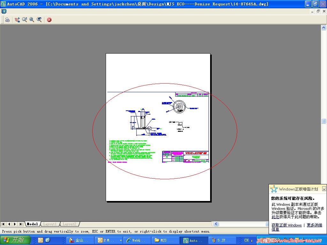Open the 2 M... grouped taskbar button
The image size is (327, 245).
click(107, 241)
